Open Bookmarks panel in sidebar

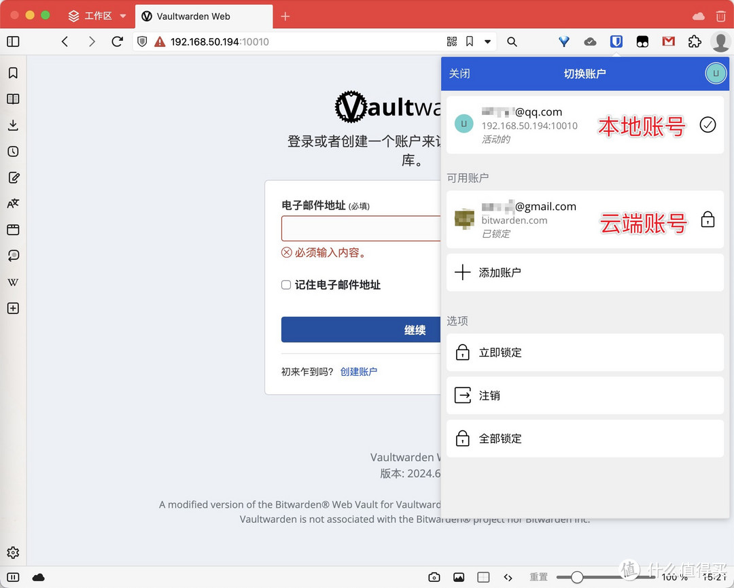pos(13,73)
